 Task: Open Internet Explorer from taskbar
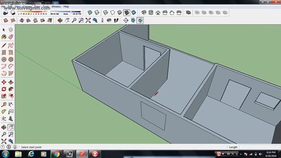coord(31,154)
